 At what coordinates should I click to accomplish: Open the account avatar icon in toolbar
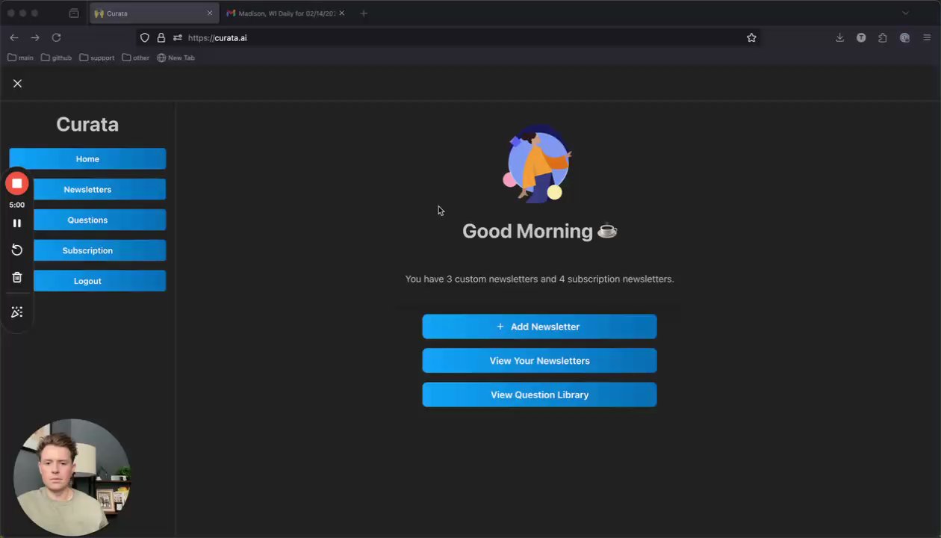click(x=861, y=37)
